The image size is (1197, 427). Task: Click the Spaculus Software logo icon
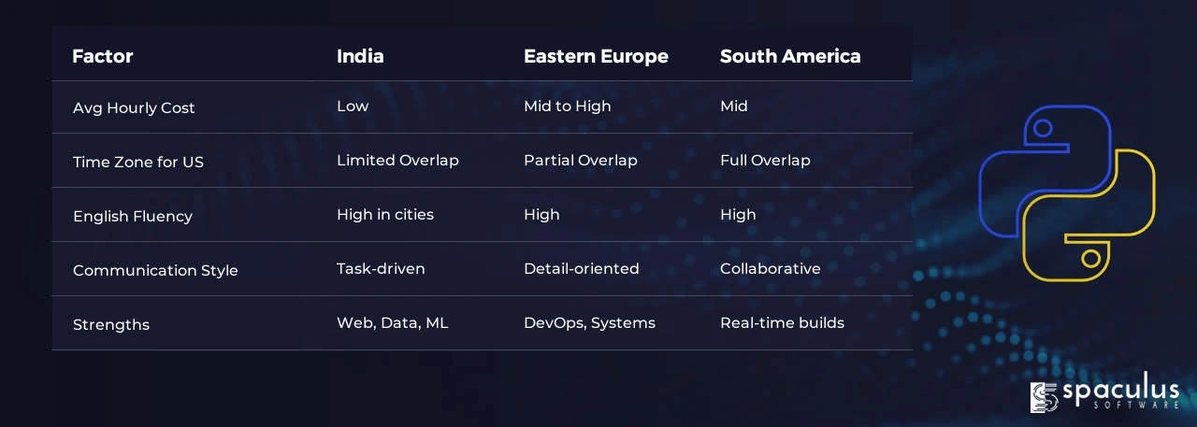(x=1043, y=397)
